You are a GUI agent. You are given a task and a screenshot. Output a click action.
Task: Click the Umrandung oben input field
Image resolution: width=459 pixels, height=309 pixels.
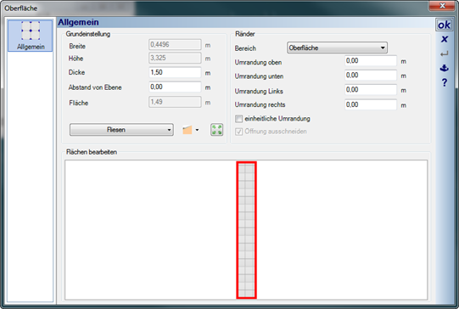point(371,61)
